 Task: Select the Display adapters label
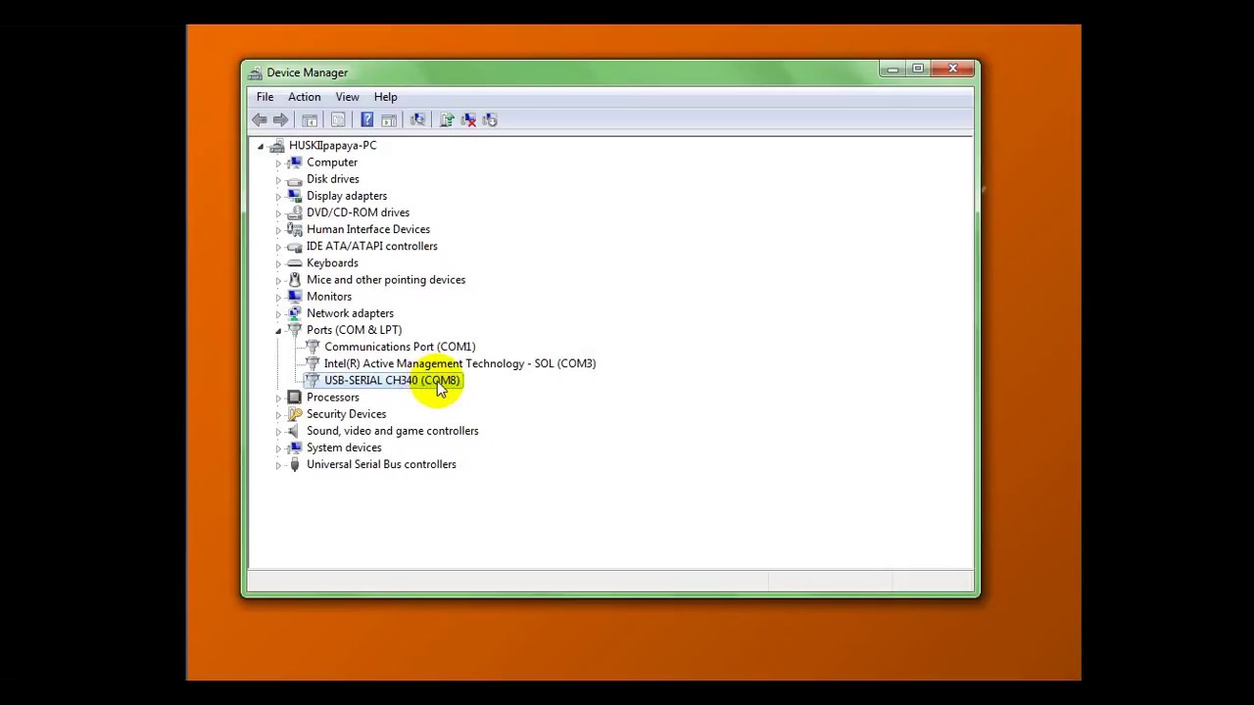[x=346, y=196]
